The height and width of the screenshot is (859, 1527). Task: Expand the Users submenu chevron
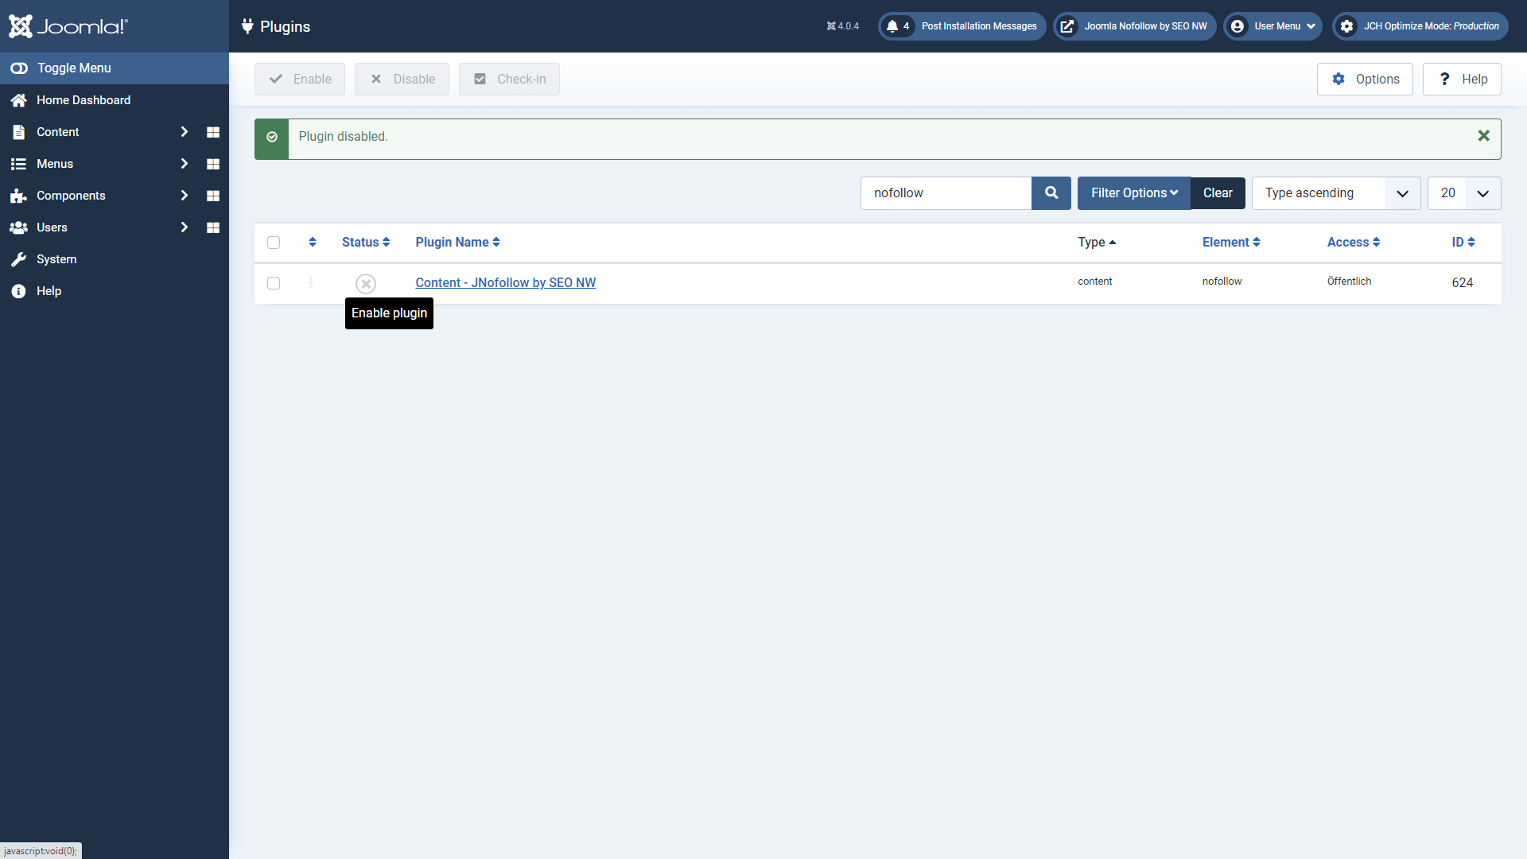[x=184, y=227]
